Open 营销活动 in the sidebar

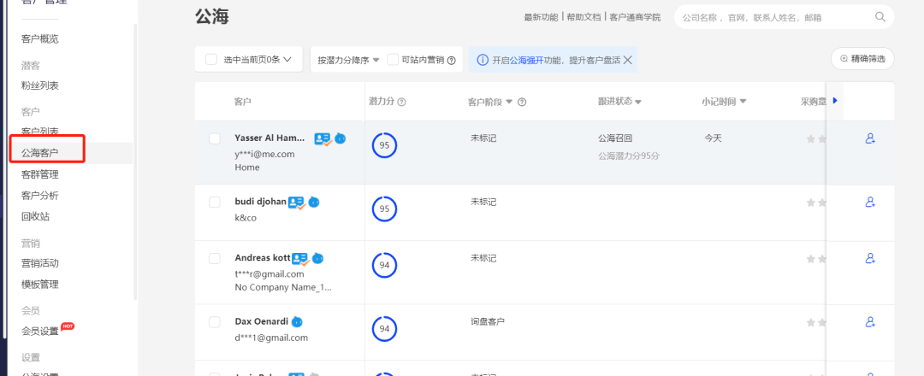(x=40, y=263)
